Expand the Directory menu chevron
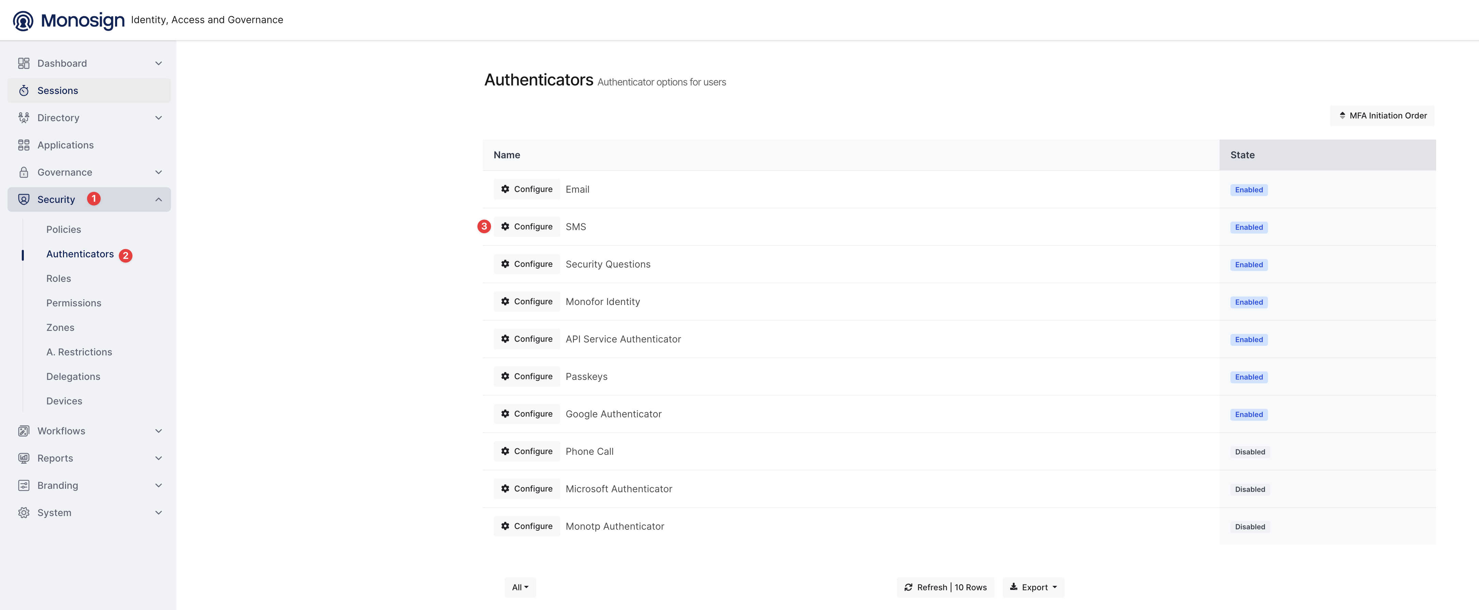 (158, 118)
